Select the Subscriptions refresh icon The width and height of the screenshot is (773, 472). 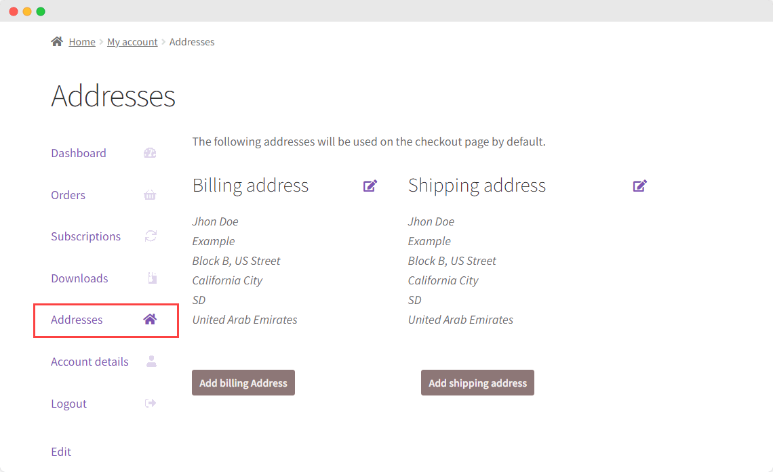point(150,236)
